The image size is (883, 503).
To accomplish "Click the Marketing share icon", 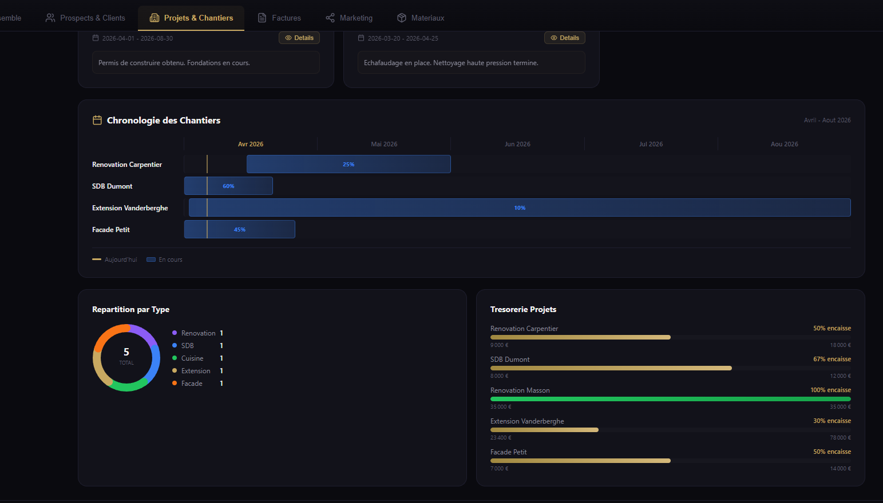I will (330, 18).
